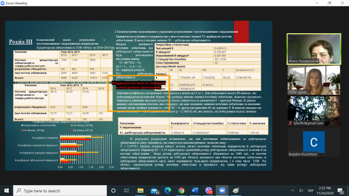Open Viber with unread message badge
The height and width of the screenshot is (196, 349).
tap(208, 191)
